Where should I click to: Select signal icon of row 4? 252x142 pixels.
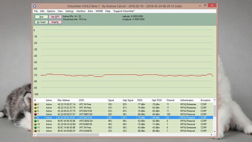coord(35,104)
